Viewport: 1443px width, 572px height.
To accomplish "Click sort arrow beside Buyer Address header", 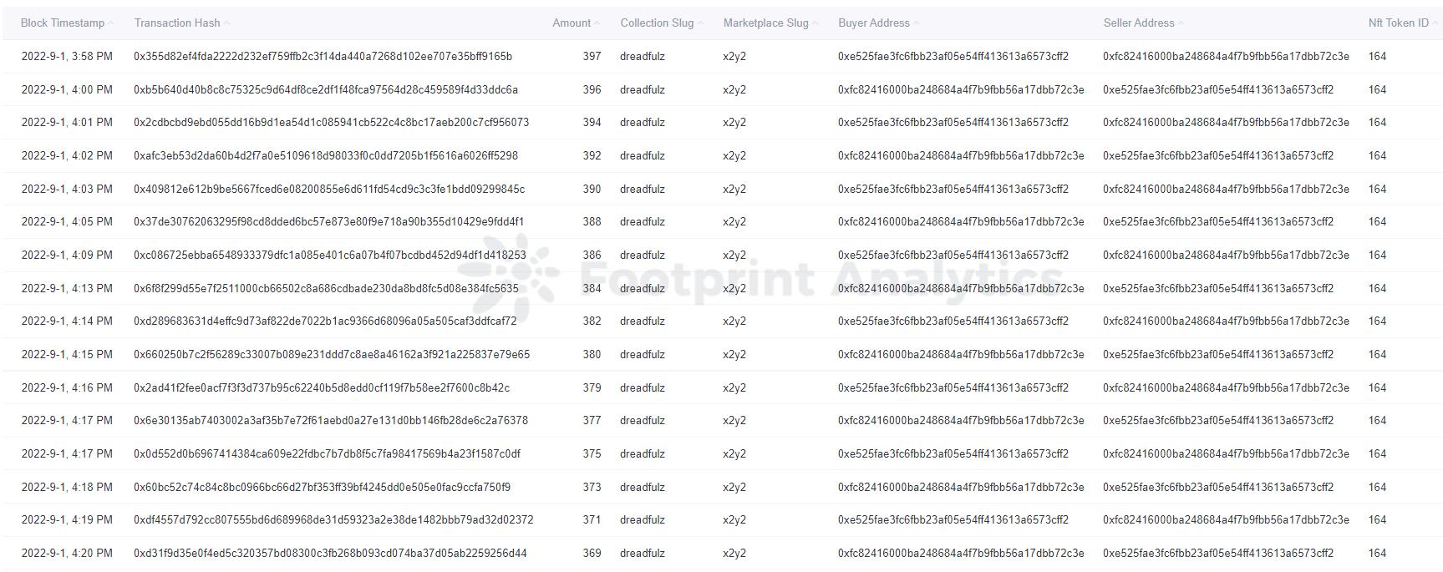I will tap(917, 23).
